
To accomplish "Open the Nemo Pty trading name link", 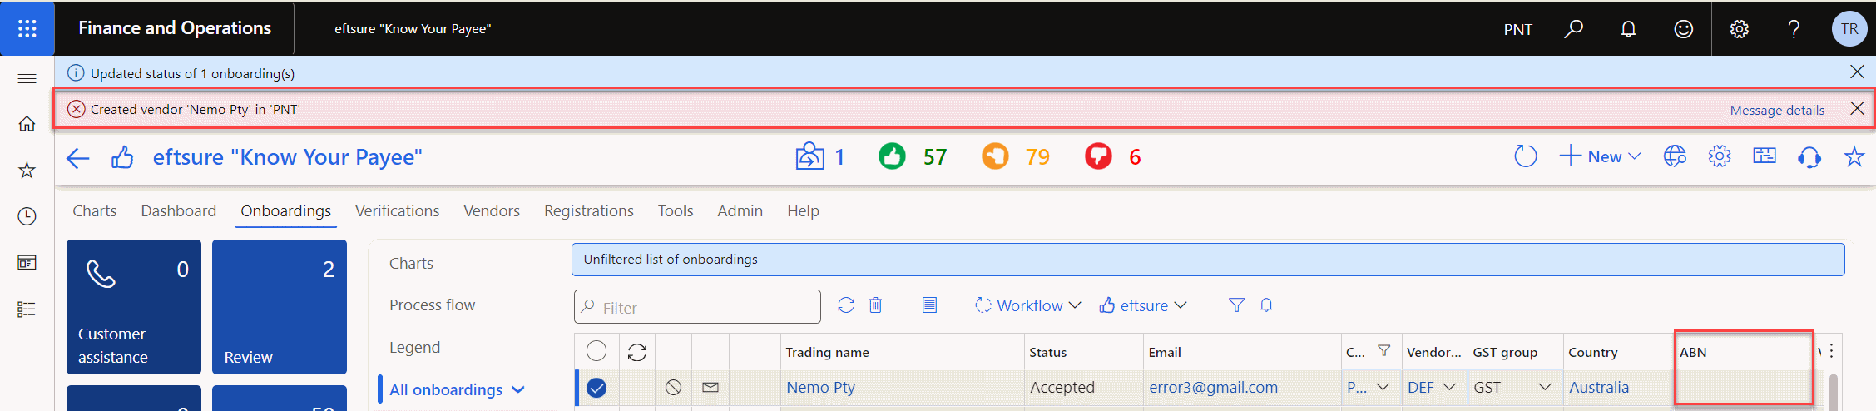I will tap(820, 388).
